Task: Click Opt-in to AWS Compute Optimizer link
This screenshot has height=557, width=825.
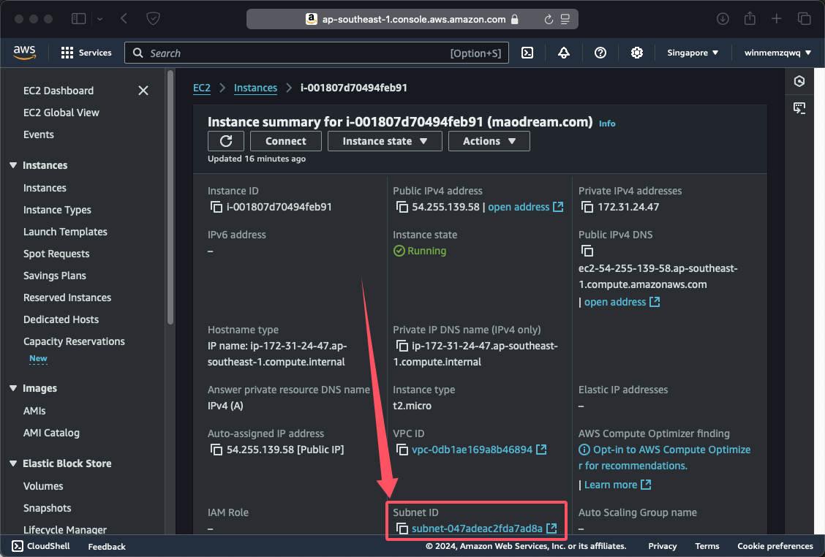Action: click(665, 458)
